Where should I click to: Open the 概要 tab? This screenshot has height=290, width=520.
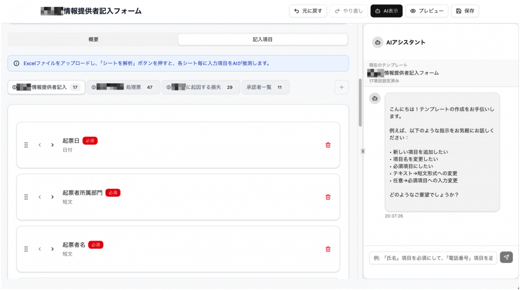click(x=93, y=39)
